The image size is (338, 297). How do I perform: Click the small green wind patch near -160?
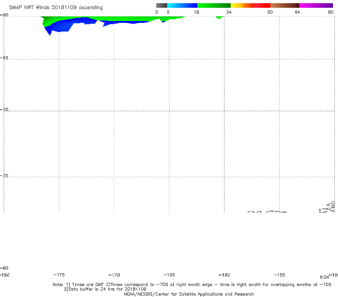point(219,17)
